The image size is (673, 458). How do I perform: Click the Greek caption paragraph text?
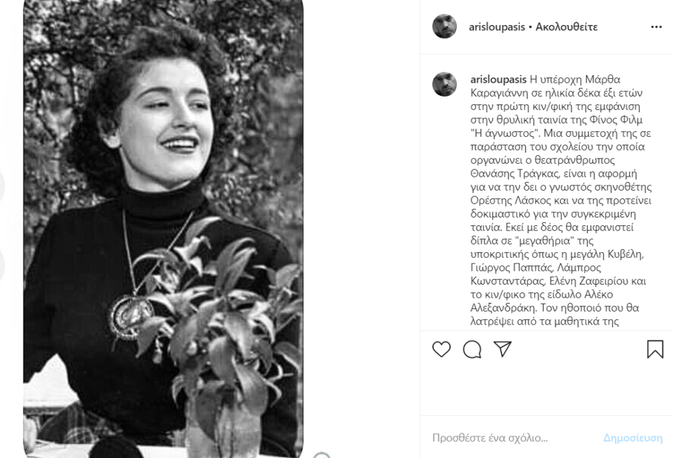point(561,200)
